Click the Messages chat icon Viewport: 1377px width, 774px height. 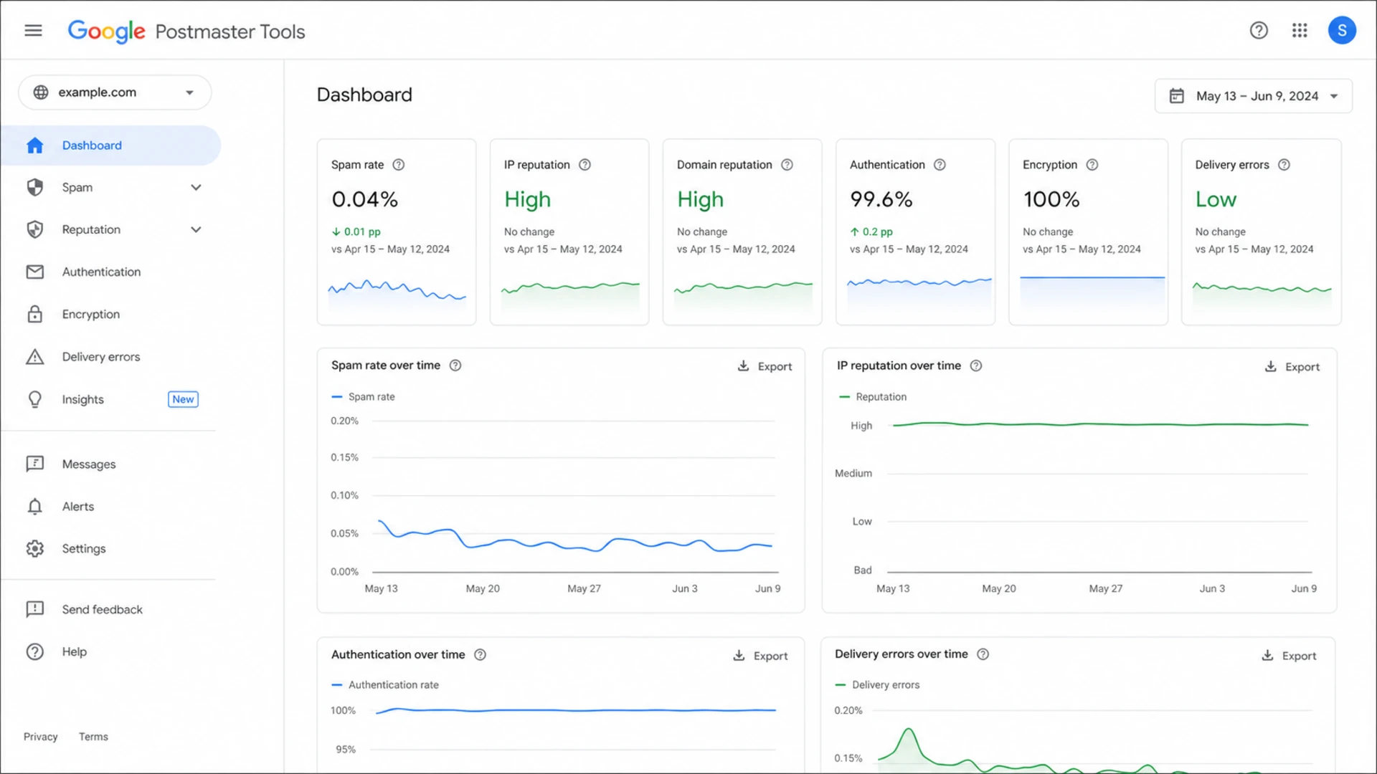point(34,464)
